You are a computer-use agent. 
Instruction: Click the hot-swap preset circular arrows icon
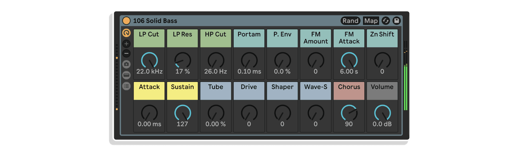coord(386,21)
